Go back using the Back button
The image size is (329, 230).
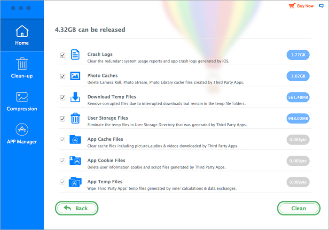76,208
